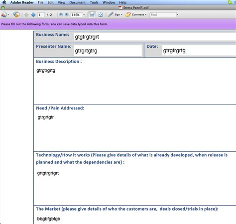The height and width of the screenshot is (224, 236).
Task: Click the collaborate/share globe icon
Action: pyautogui.click(x=16, y=14)
